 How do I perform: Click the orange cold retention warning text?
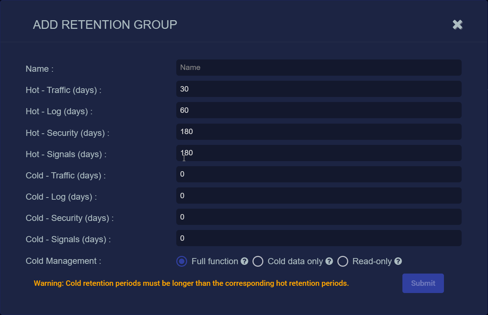pyautogui.click(x=191, y=283)
